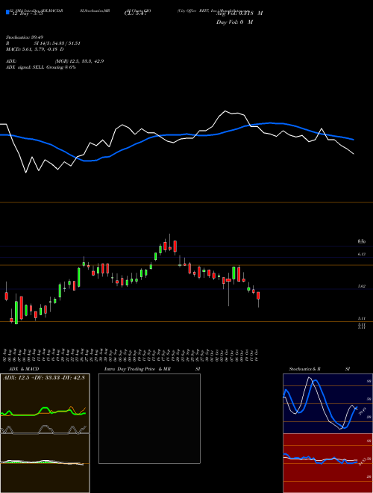This screenshot has width=373, height=493.
Task: Click the CL closing price label at top
Action: [135, 13]
